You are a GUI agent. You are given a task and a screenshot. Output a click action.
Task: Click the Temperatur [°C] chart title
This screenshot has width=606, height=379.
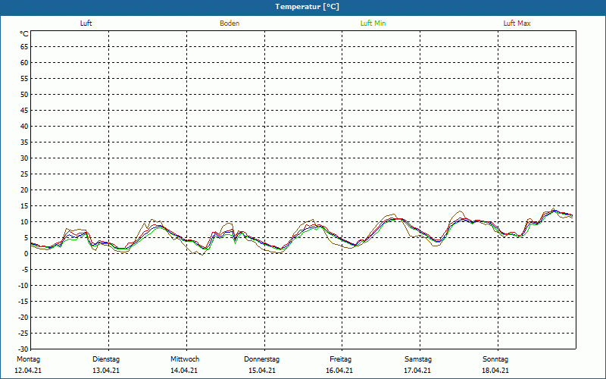[x=308, y=7]
